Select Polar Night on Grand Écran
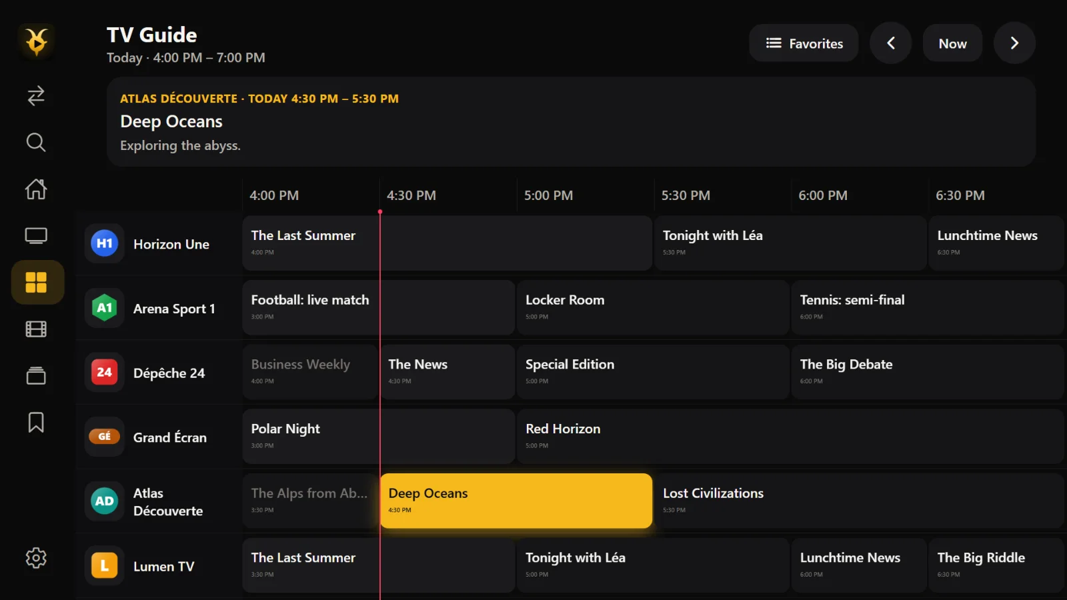1067x600 pixels. point(379,437)
